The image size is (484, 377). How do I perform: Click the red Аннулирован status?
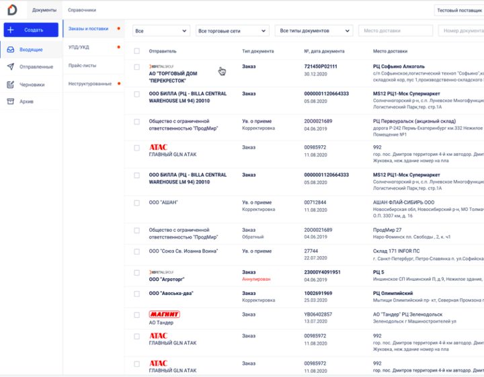(x=256, y=279)
